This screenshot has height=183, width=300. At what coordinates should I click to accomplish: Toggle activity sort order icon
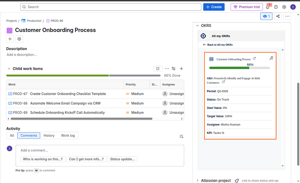pos(182,136)
